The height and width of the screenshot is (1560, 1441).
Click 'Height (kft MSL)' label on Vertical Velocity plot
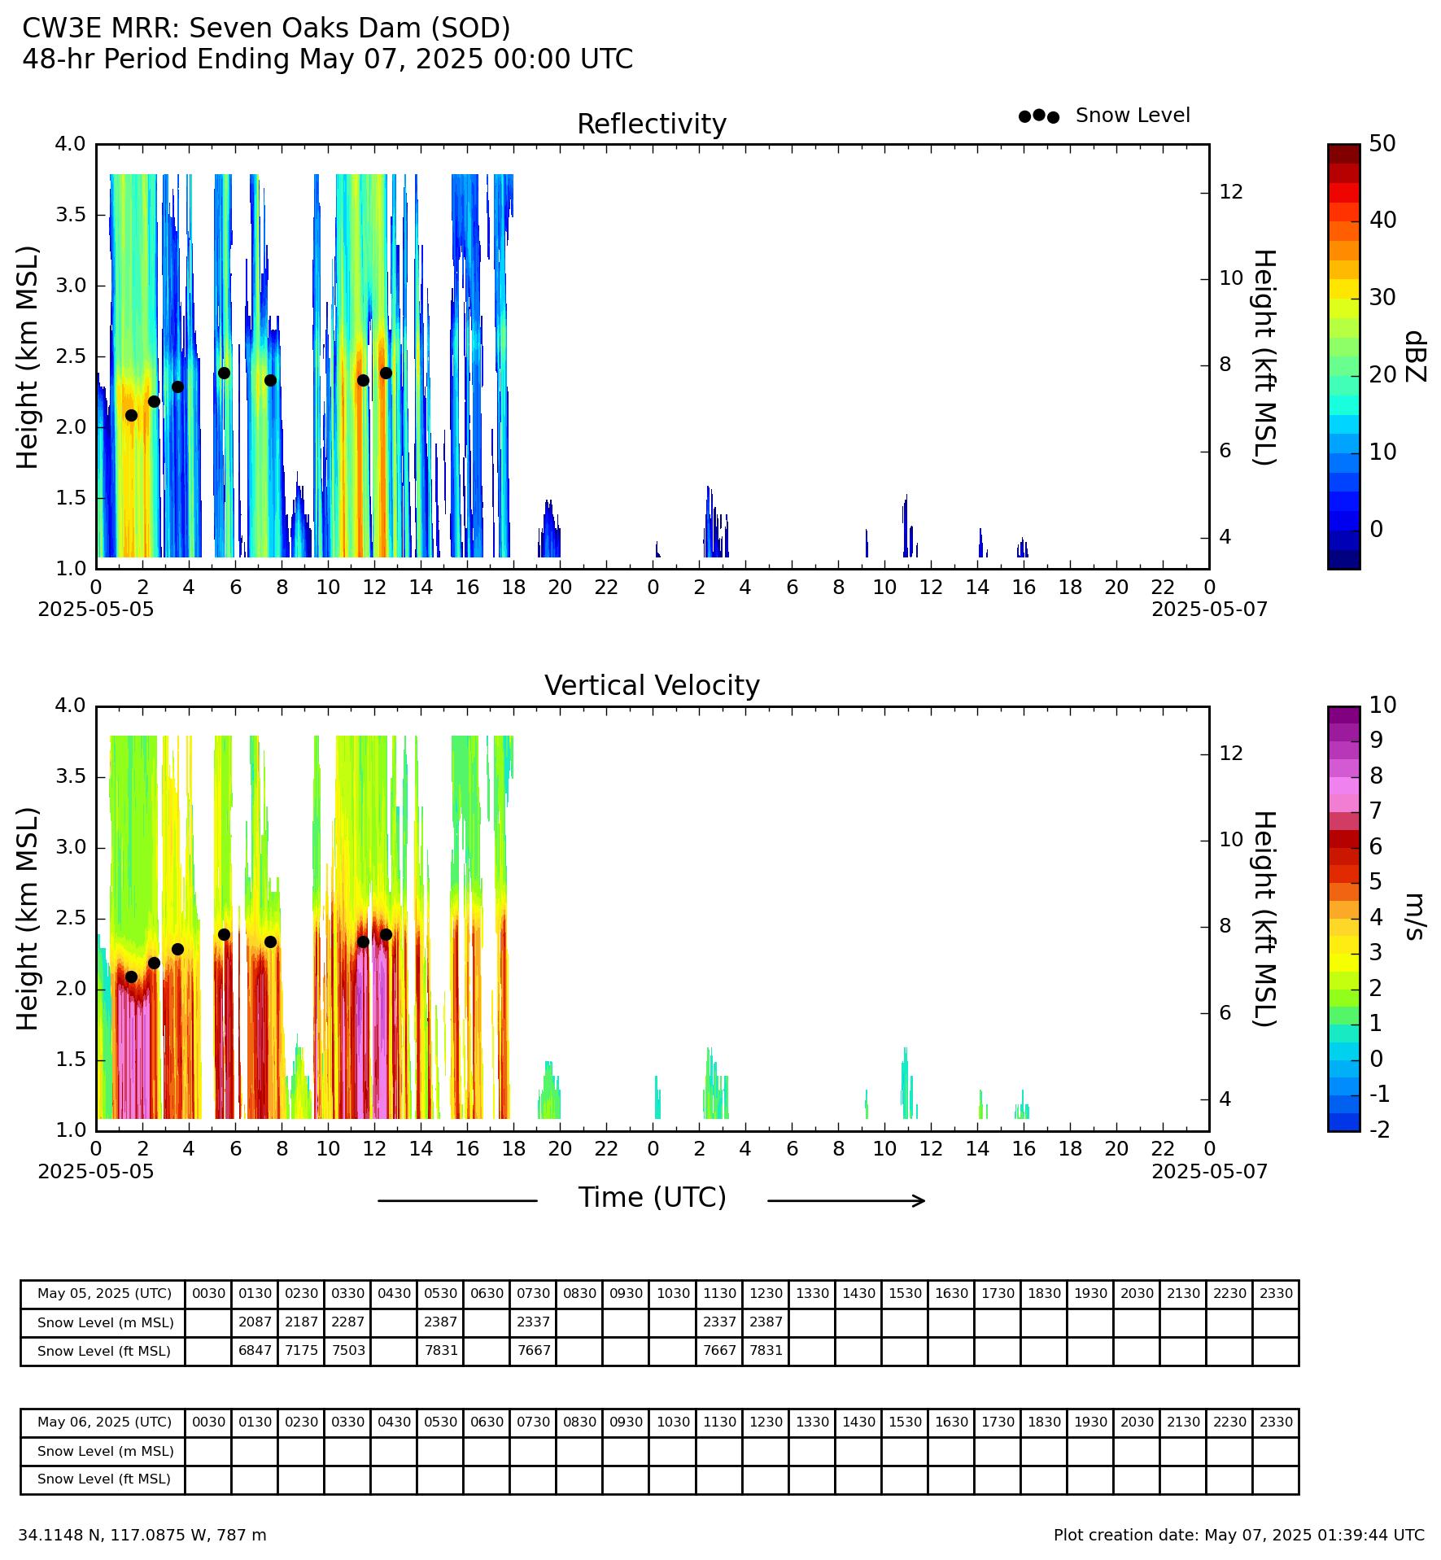point(1263,919)
